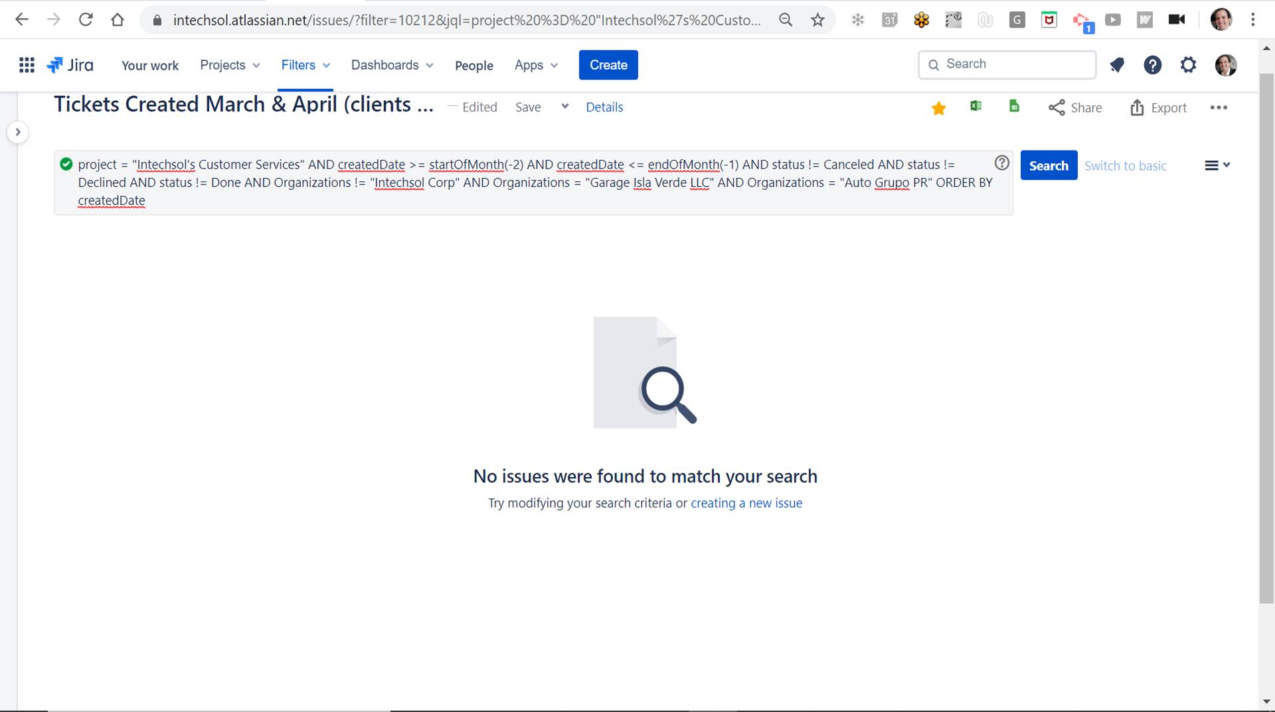The image size is (1275, 712).
Task: Open the video camera extension icon
Action: (x=1177, y=20)
